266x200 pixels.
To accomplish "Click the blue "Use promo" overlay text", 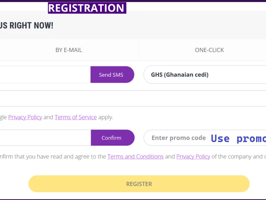I will click(x=238, y=138).
